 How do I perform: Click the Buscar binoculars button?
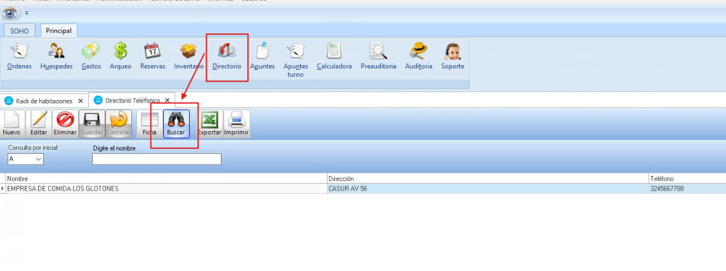click(176, 123)
